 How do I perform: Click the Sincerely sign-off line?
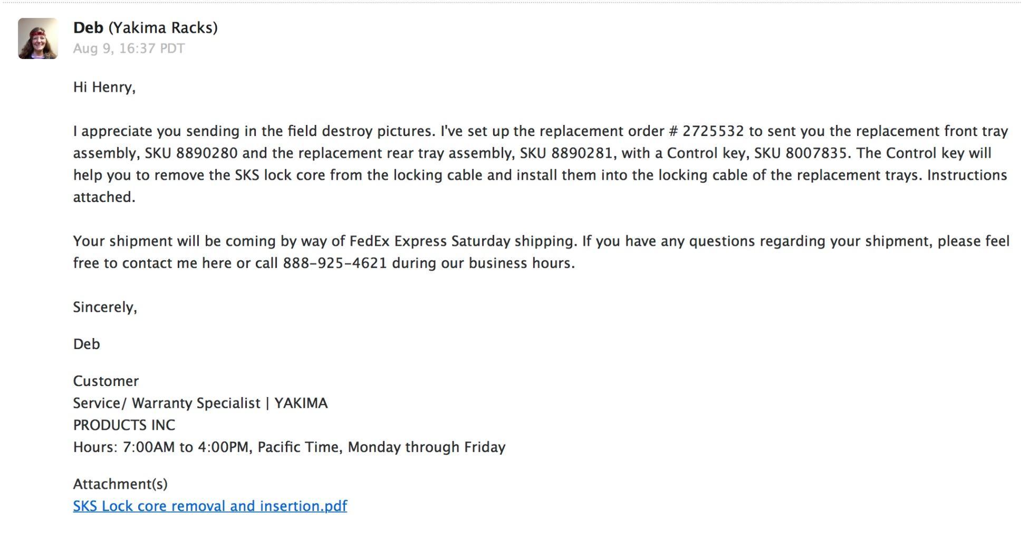pyautogui.click(x=105, y=307)
